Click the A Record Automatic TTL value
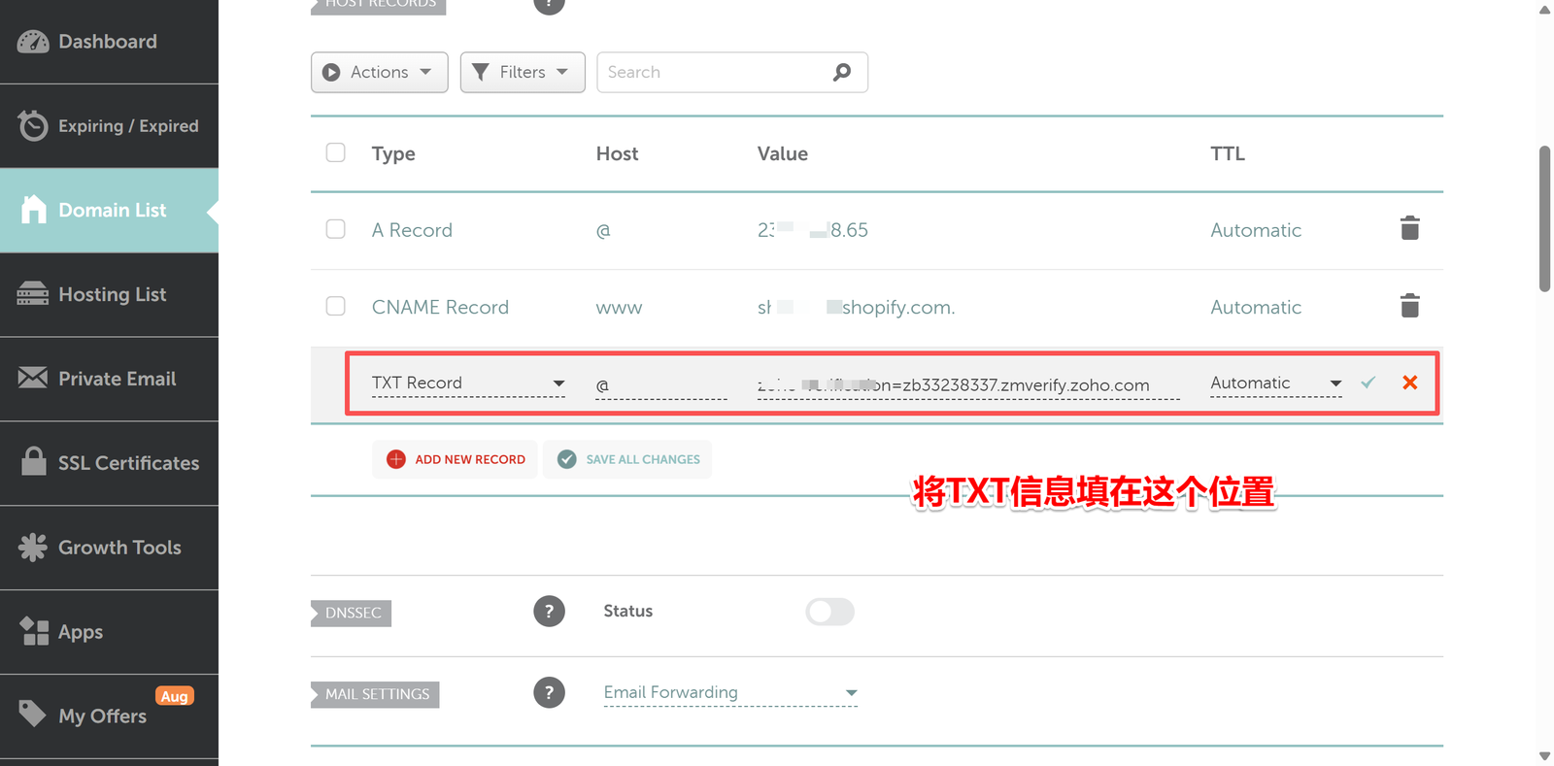This screenshot has width=1554, height=766. [x=1256, y=230]
